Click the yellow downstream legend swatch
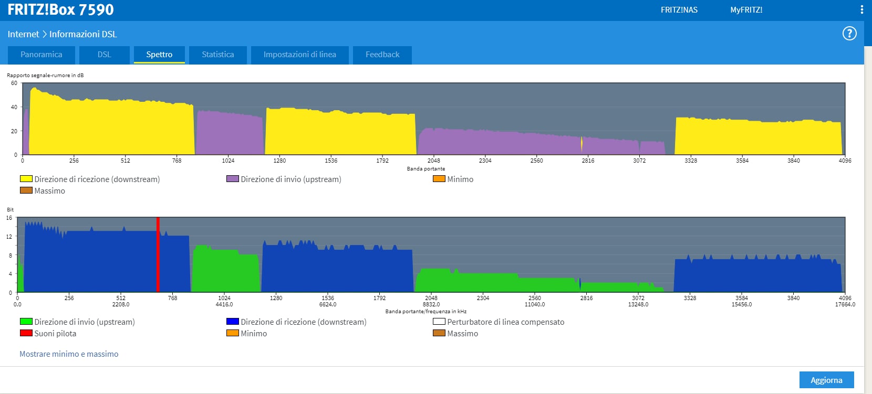This screenshot has width=872, height=394. [26, 179]
